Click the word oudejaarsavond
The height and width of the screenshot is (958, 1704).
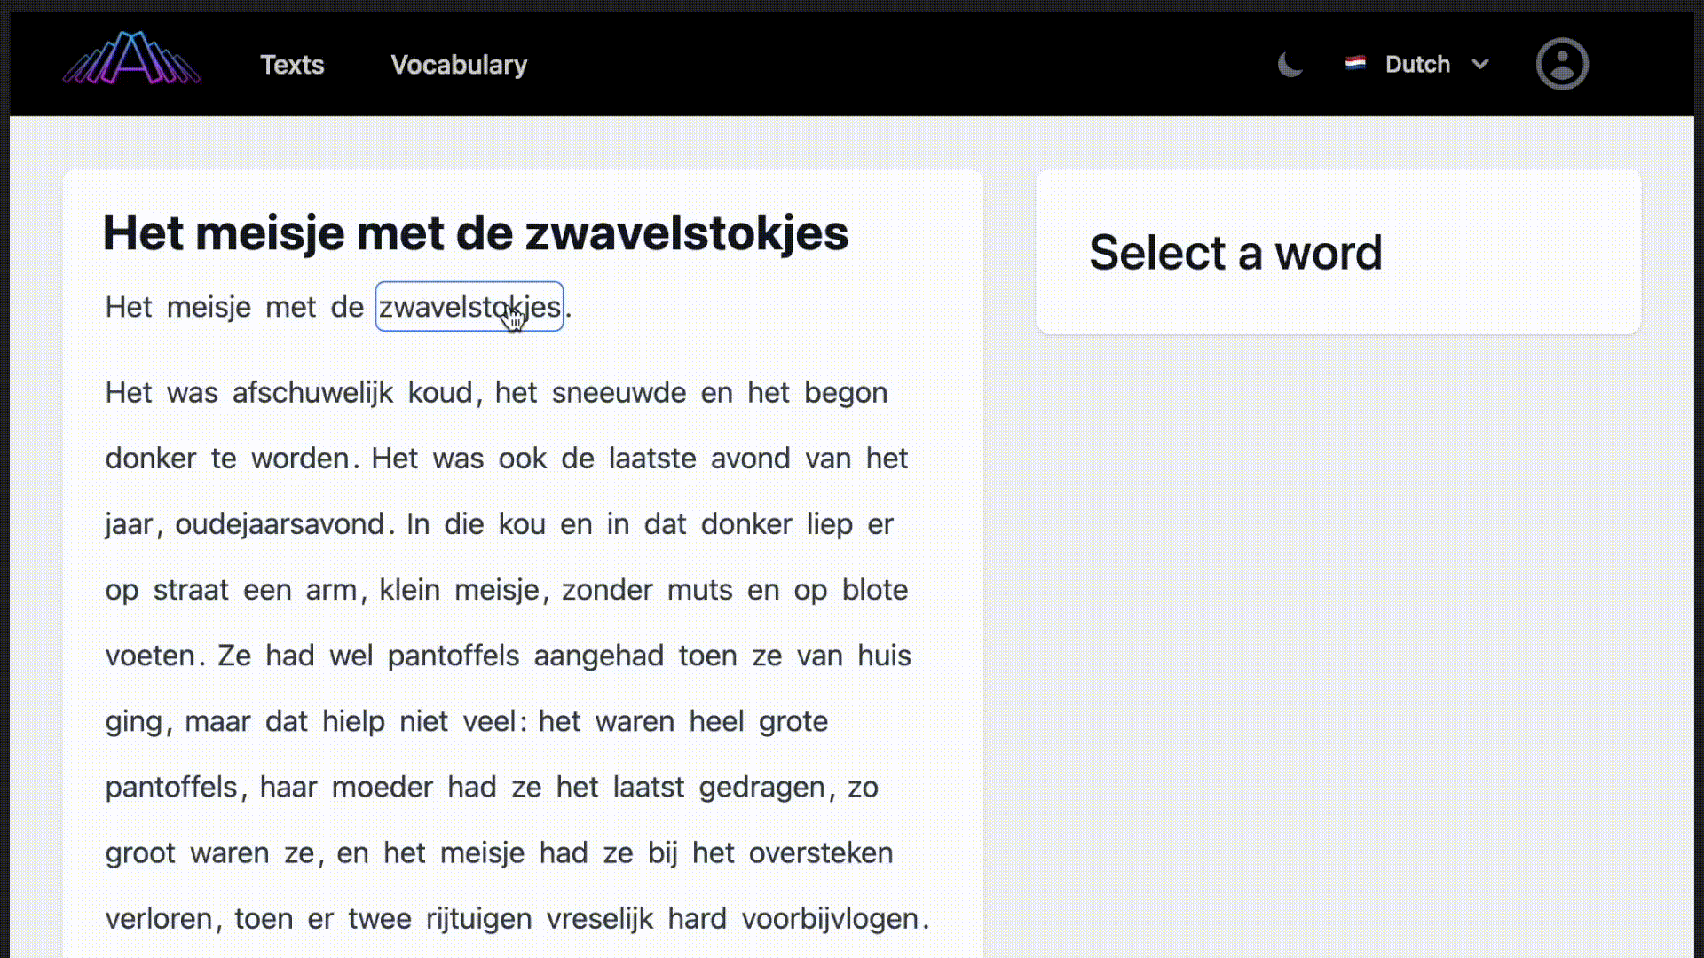click(280, 524)
